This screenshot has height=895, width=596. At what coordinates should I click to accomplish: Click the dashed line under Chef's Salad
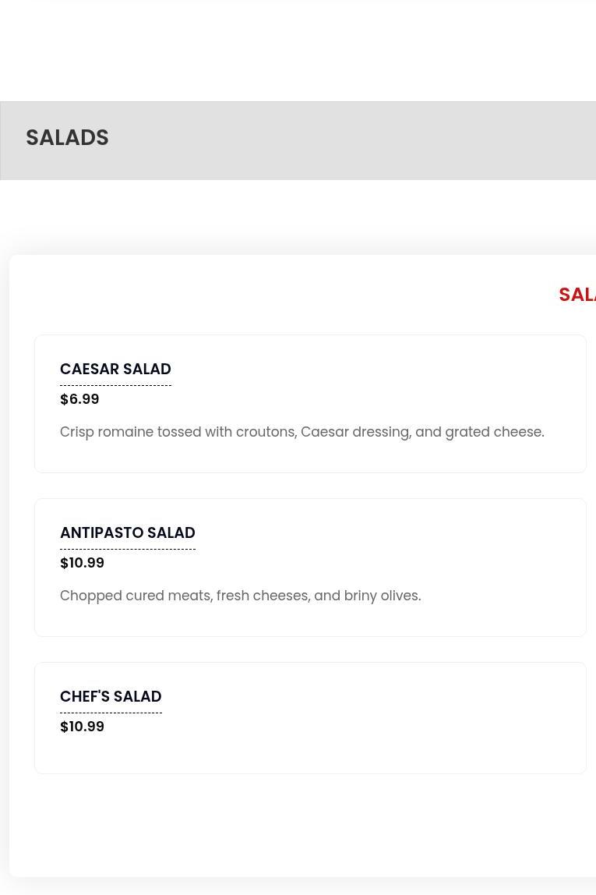point(111,713)
